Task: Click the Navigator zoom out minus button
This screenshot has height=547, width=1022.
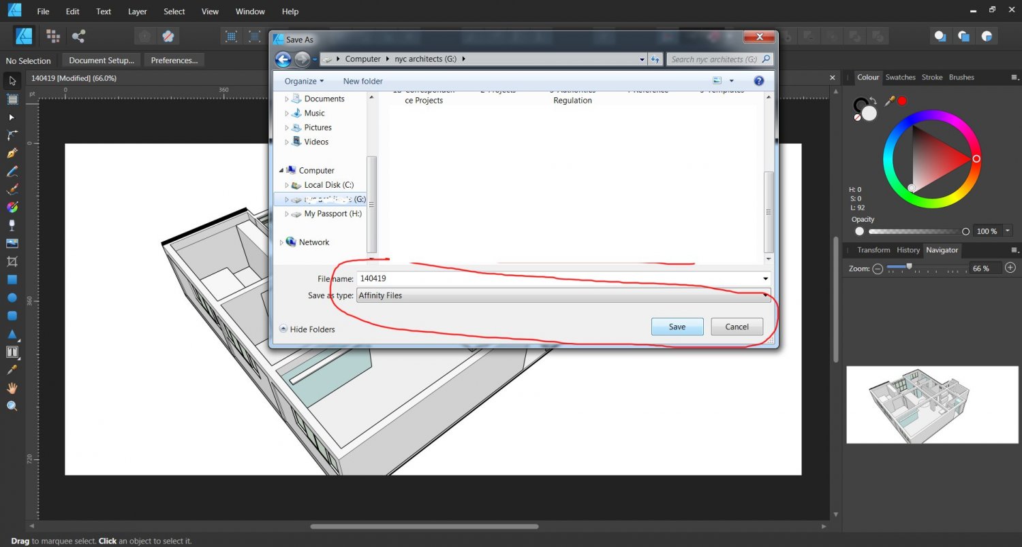Action: (878, 269)
